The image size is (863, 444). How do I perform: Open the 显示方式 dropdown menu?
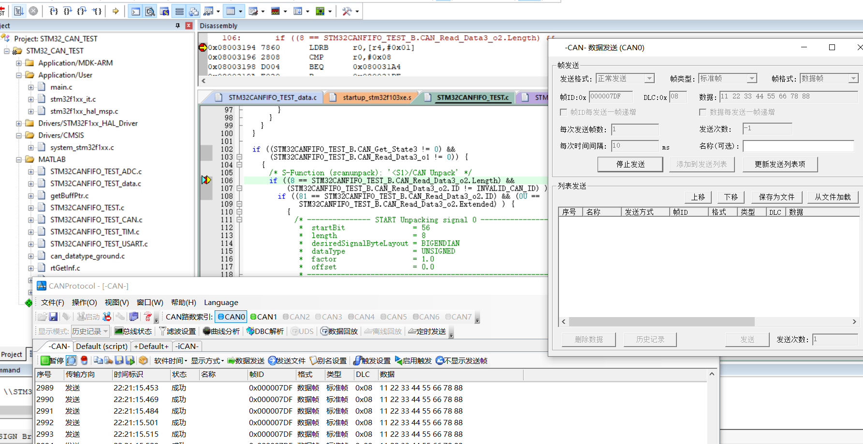click(207, 361)
